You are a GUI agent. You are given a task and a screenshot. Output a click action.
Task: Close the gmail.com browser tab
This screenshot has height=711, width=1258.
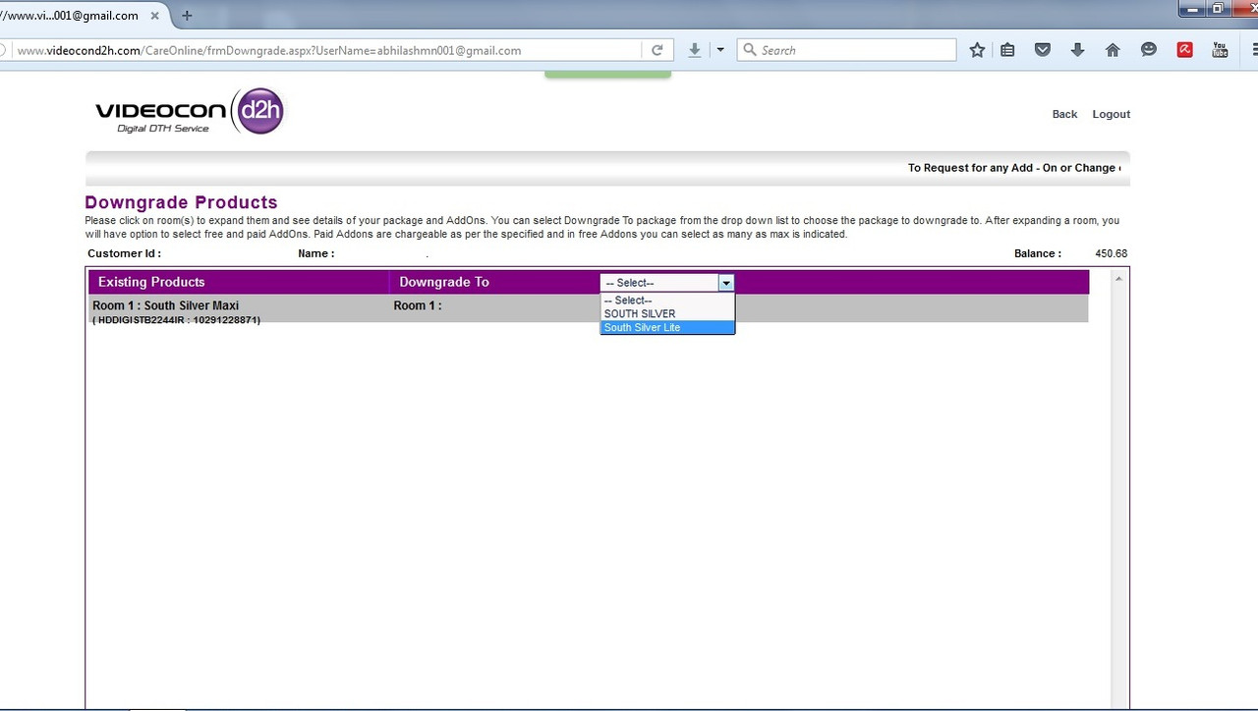pos(154,16)
